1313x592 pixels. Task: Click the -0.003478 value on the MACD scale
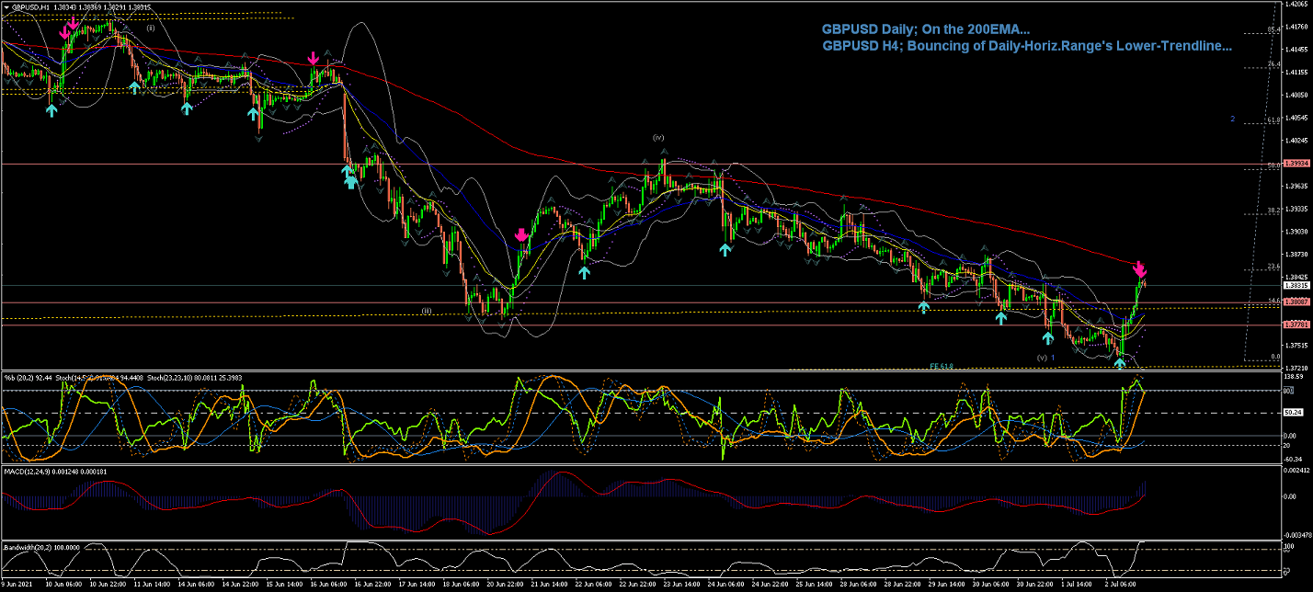pyautogui.click(x=1297, y=535)
